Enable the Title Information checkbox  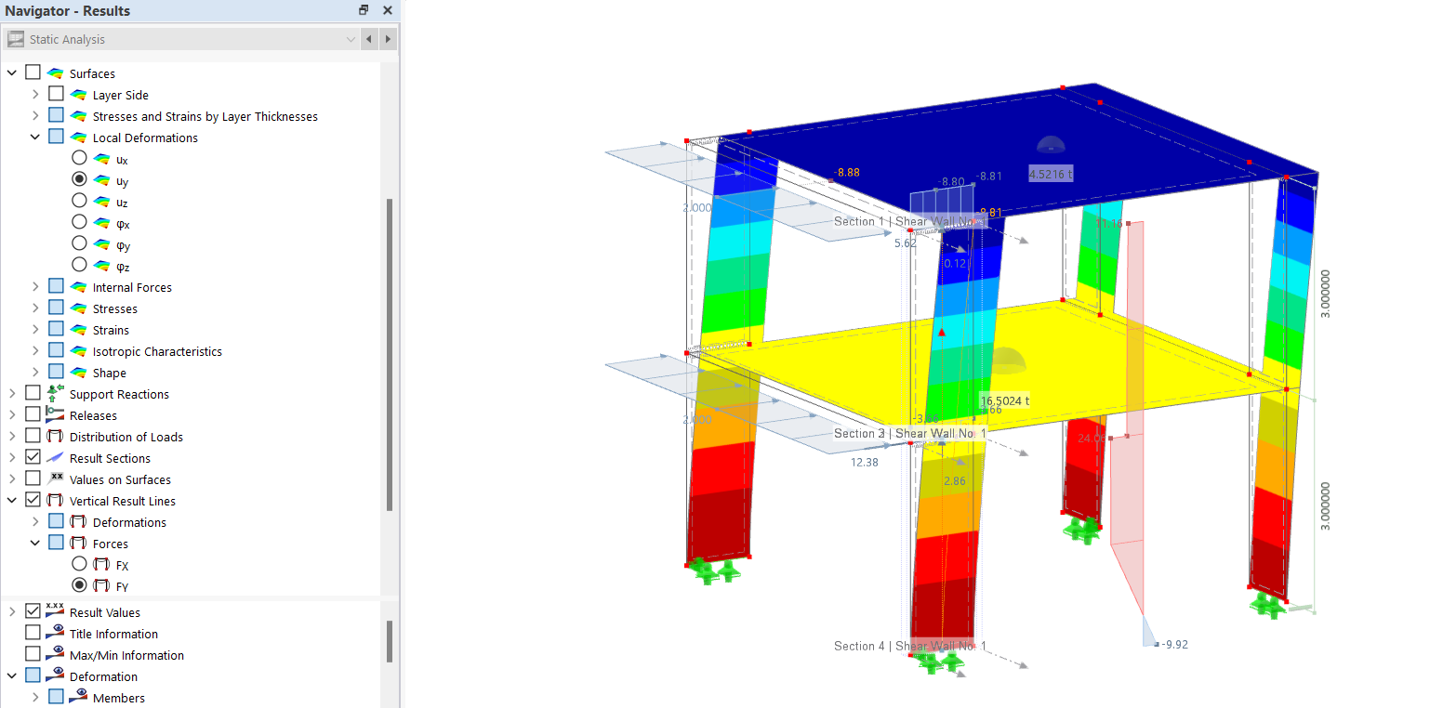(x=34, y=633)
